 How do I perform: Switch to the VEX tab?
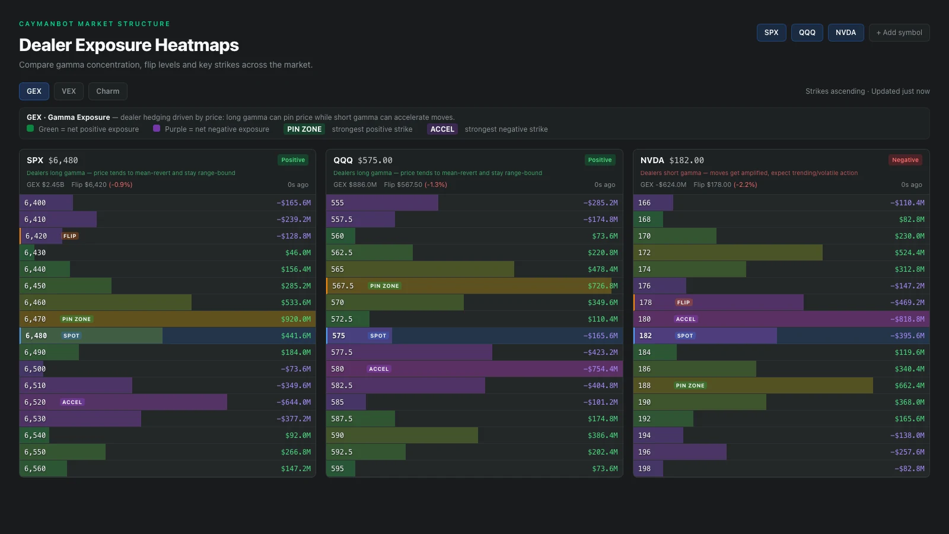69,91
